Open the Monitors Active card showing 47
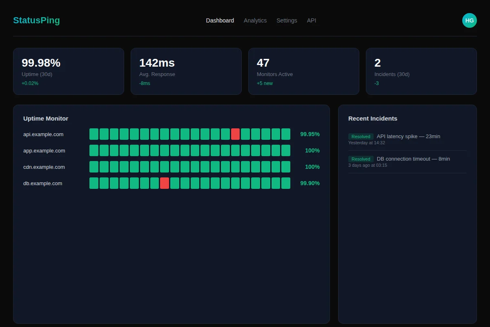Image resolution: width=490 pixels, height=327 pixels. (303, 71)
